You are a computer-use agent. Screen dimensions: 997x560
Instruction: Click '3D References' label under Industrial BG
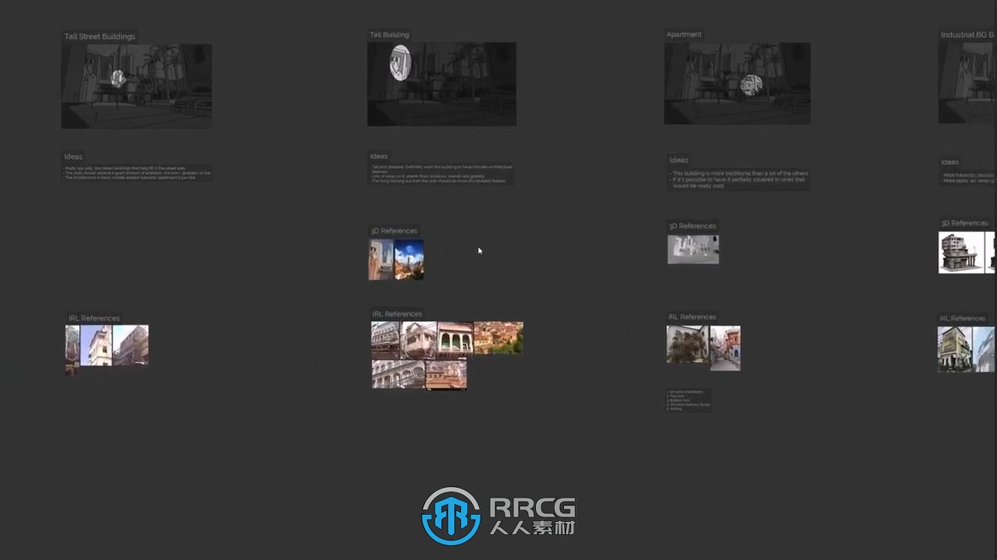(964, 223)
